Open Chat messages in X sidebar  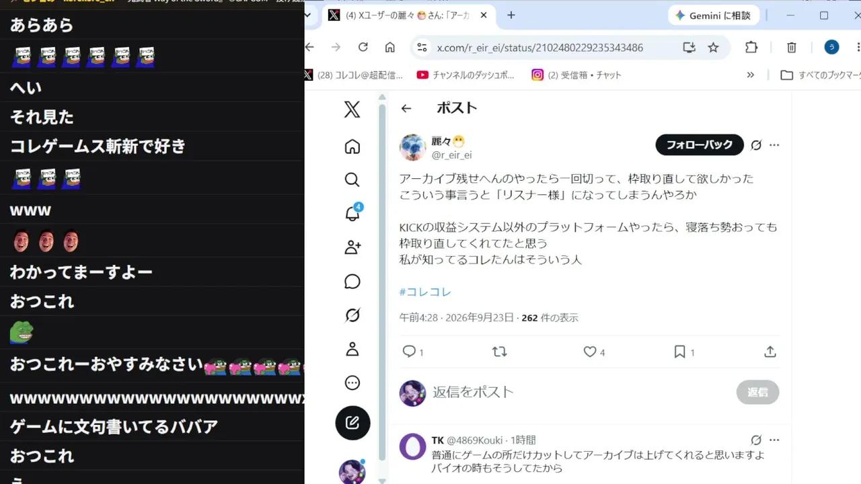[352, 282]
